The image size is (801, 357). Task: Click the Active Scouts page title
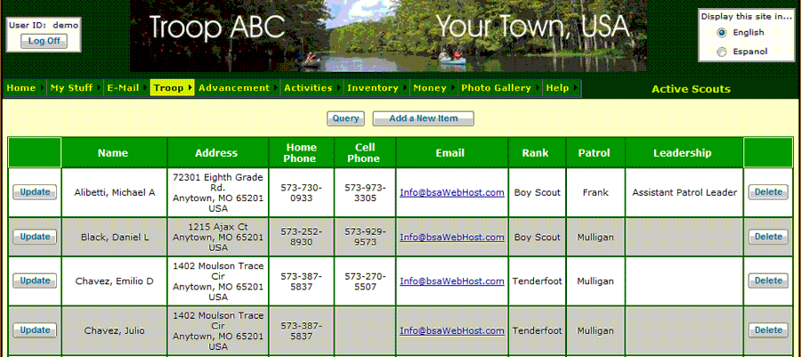692,89
